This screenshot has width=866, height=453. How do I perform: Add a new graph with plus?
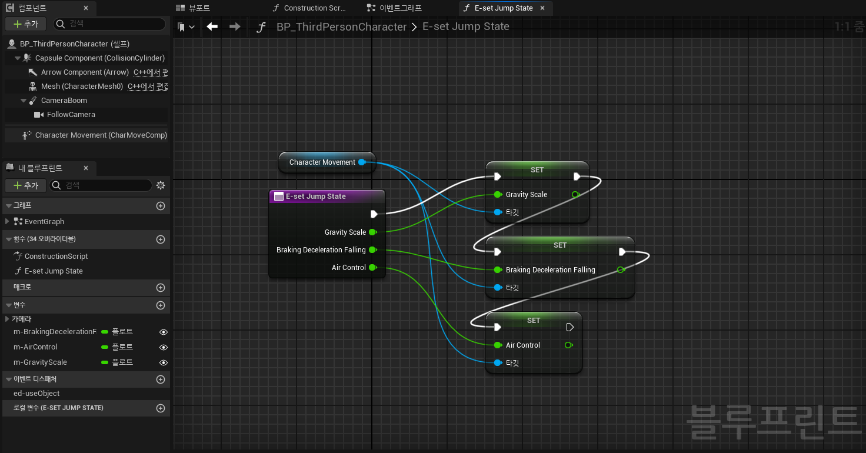pyautogui.click(x=161, y=206)
